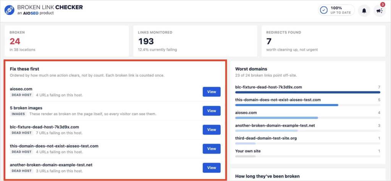Click '7 URLs failing on this host' text
The height and width of the screenshot is (181, 391).
[x=59, y=133]
